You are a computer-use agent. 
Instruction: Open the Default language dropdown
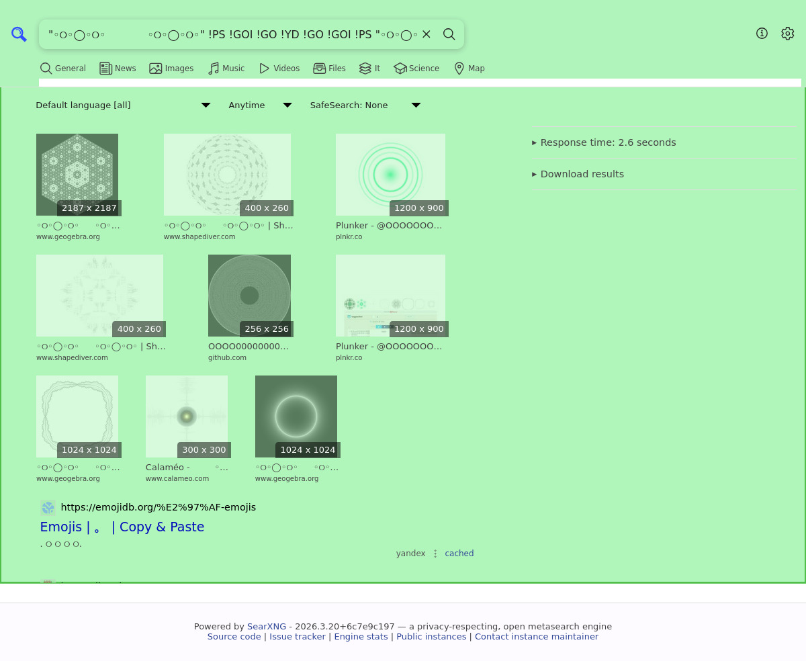point(123,105)
